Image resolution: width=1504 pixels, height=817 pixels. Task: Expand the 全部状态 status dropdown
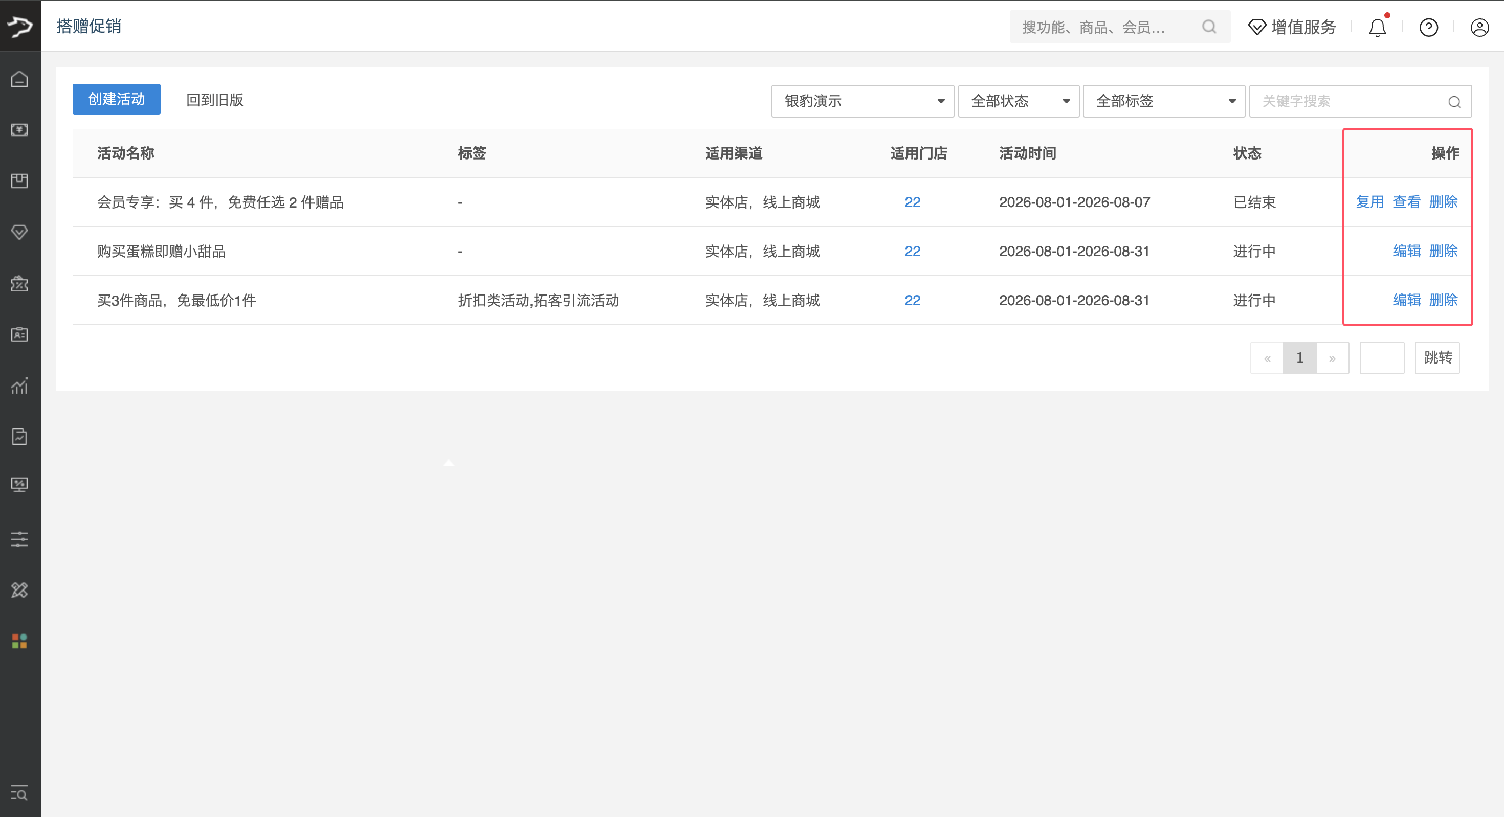coord(1018,102)
